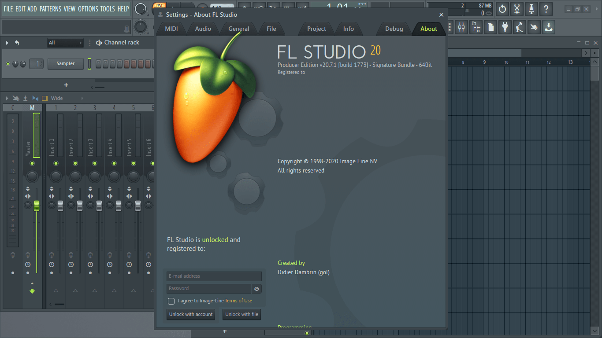602x338 pixels.
Task: Click the Unlock with account button
Action: (191, 314)
